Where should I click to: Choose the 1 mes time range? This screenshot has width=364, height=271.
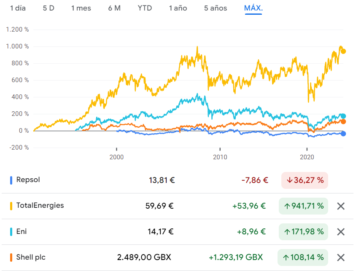tap(81, 8)
